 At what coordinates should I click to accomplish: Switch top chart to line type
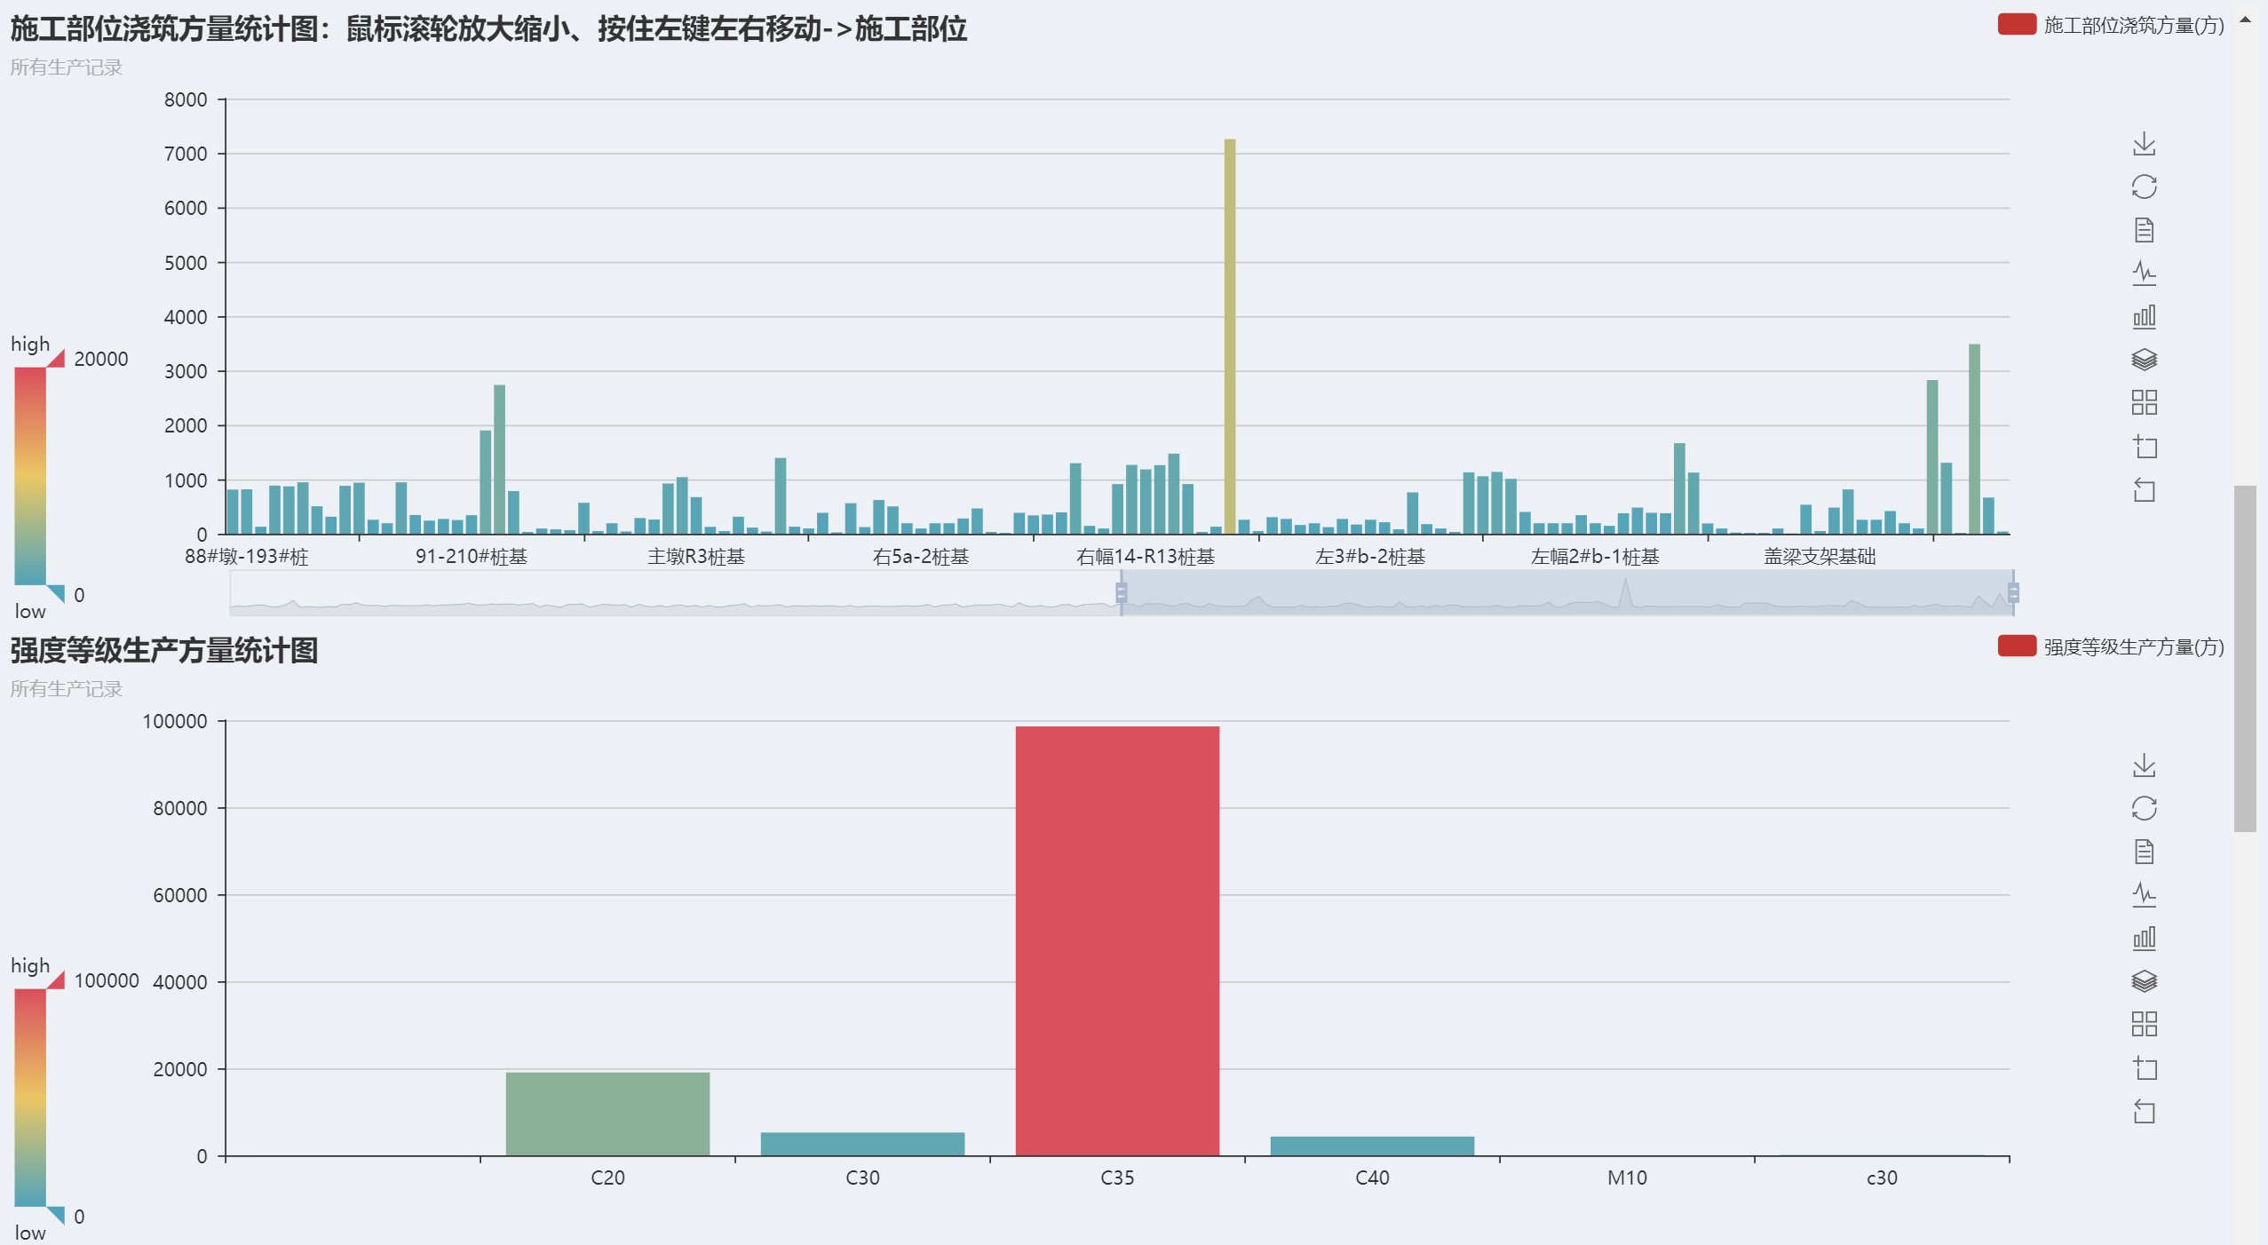click(x=2144, y=273)
